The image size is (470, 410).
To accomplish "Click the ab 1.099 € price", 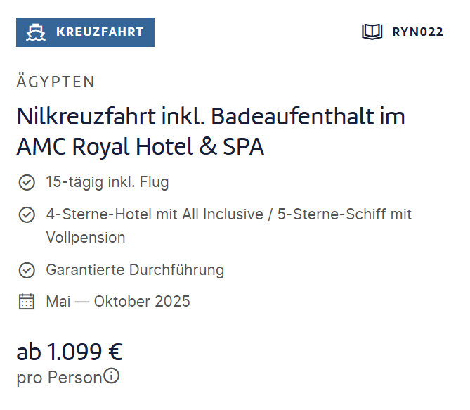I will click(x=70, y=352).
